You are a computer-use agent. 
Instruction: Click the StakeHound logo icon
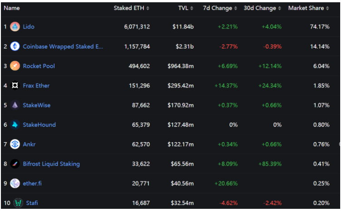pyautogui.click(x=15, y=125)
